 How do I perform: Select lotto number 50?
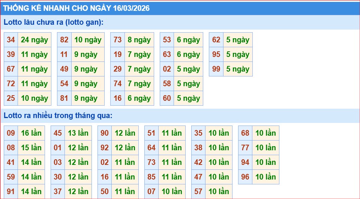click(x=105, y=192)
